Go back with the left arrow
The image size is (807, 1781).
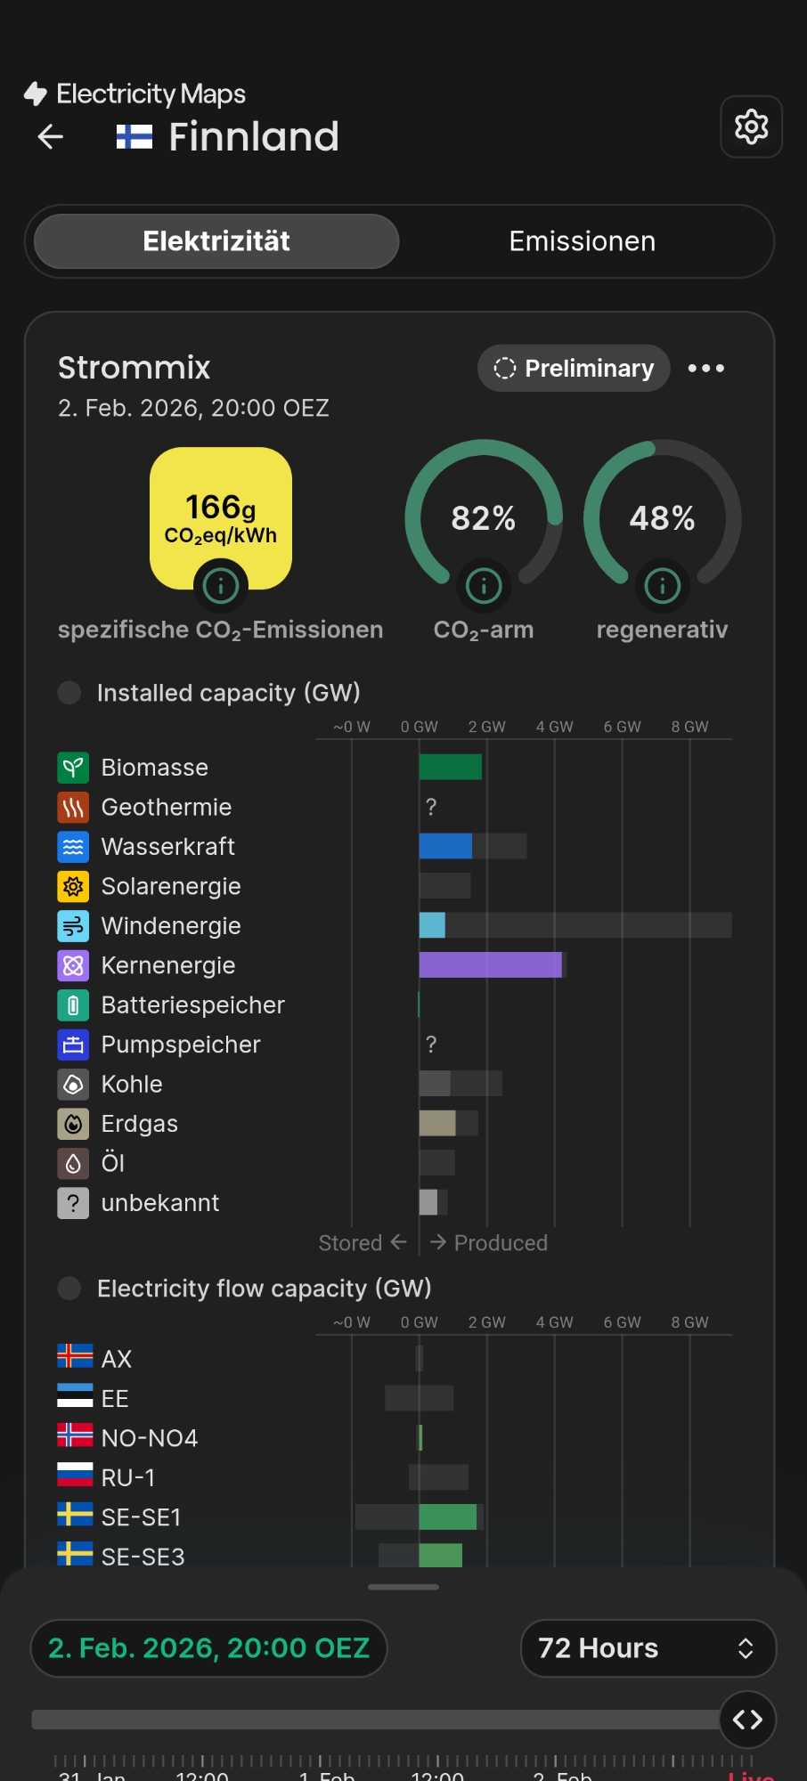tap(51, 136)
